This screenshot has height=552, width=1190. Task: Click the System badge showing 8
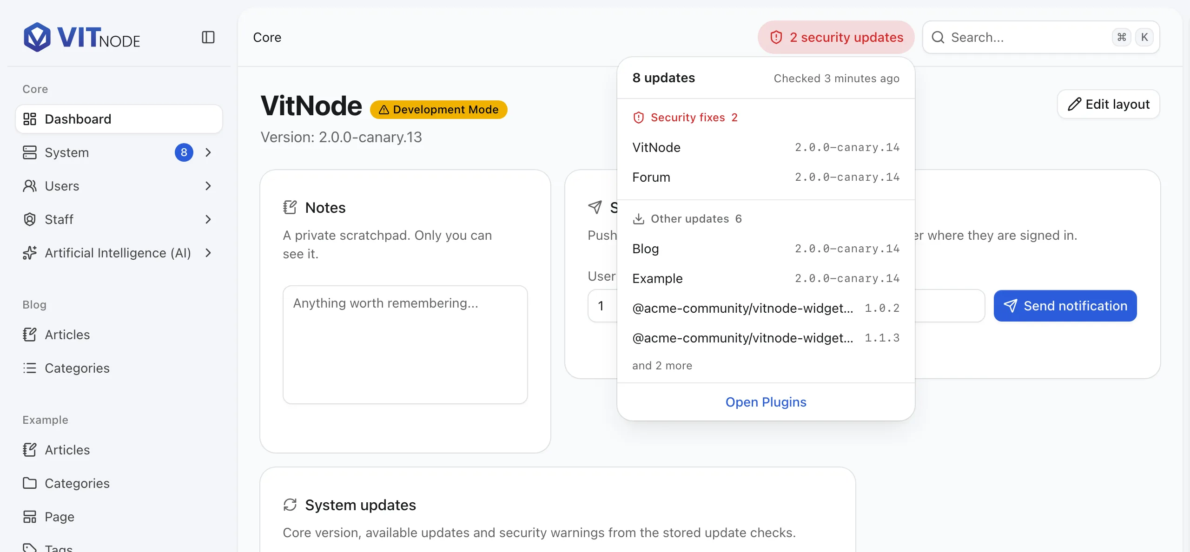pyautogui.click(x=184, y=152)
